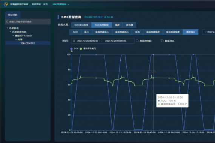This screenshot has height=143, width=215.
Task: Click the 2024-12-26 08:59:00 axis label
Action: [169, 132]
